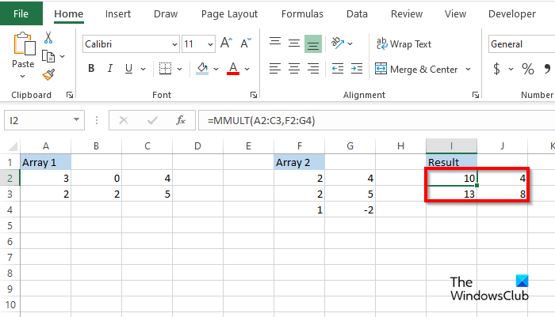
Task: Switch to the Formulas tab
Action: pos(303,13)
